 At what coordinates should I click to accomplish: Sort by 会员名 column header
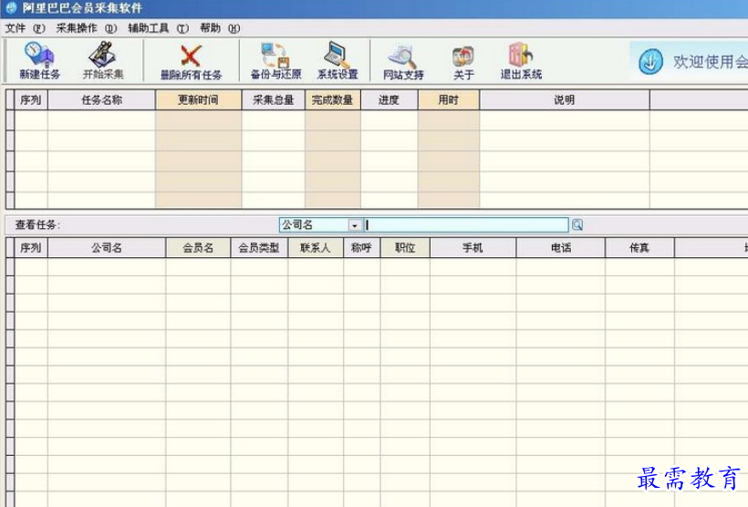click(x=199, y=248)
